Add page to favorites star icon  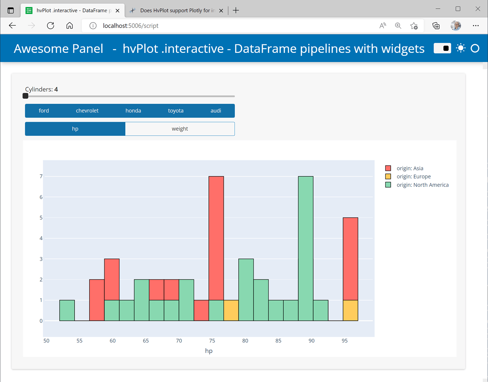(414, 26)
